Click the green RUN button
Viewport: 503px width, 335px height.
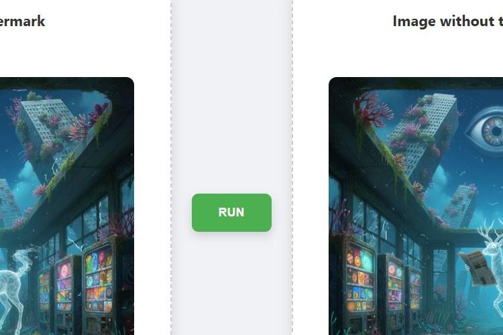point(231,212)
